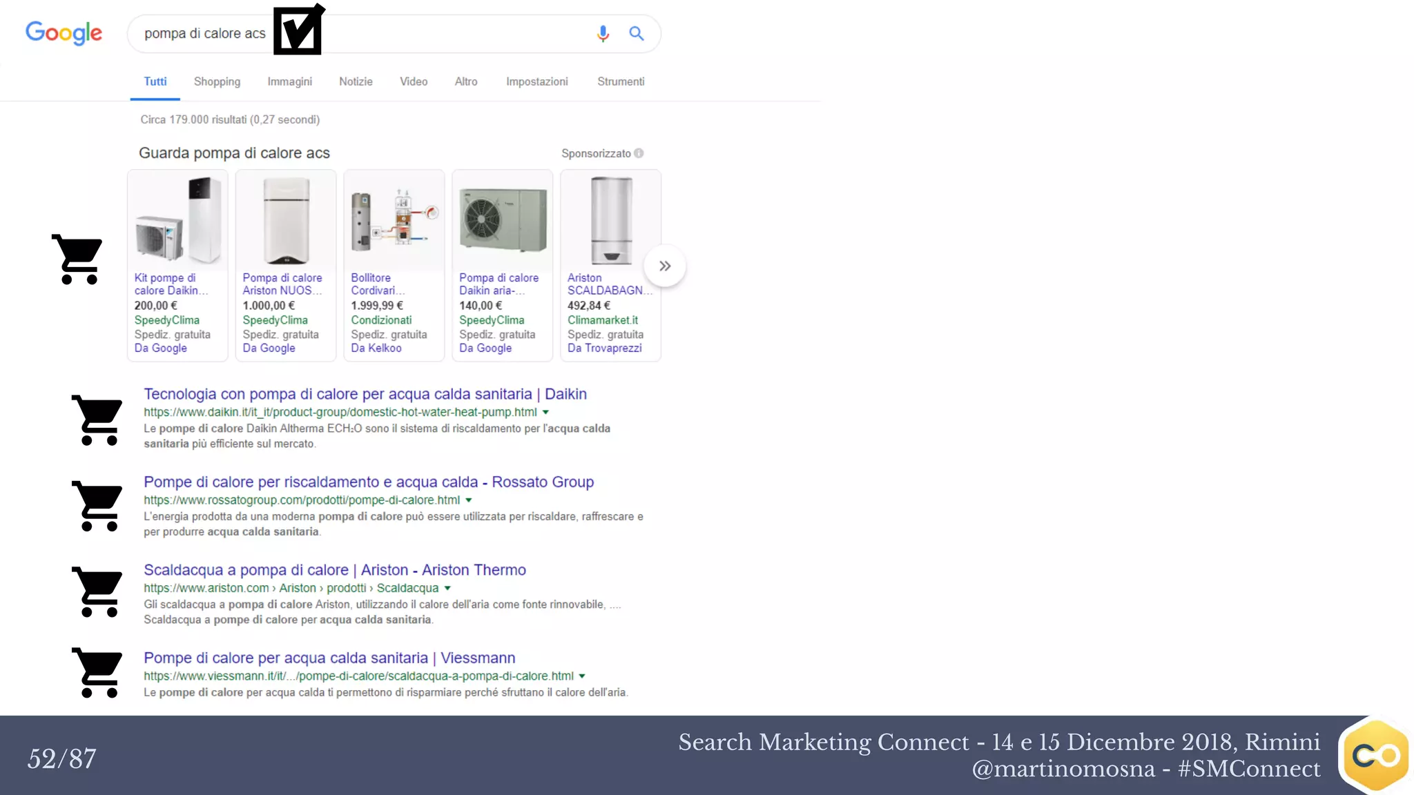
Task: Open Pompa di calore Ariston NUOS listing
Action: pos(282,284)
